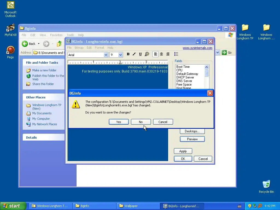Click the Forward arrow in the Bginfo folder window
This screenshot has width=280, height=210.
point(46,44)
